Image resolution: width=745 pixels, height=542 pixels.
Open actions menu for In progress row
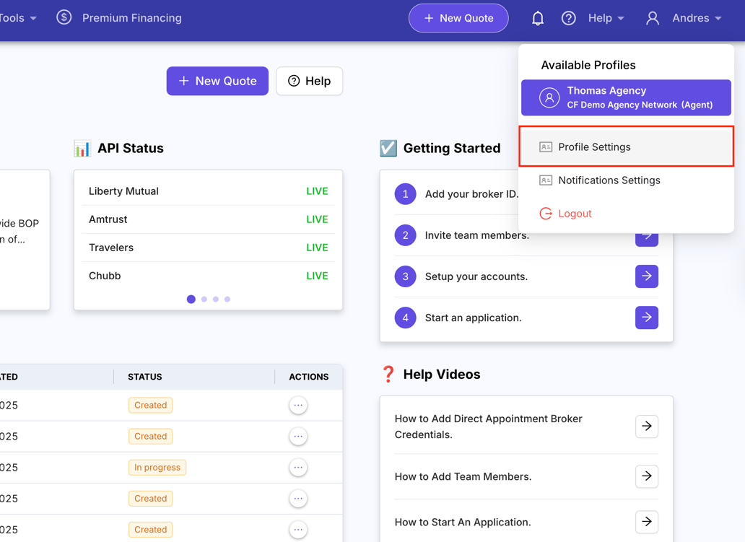(x=298, y=468)
